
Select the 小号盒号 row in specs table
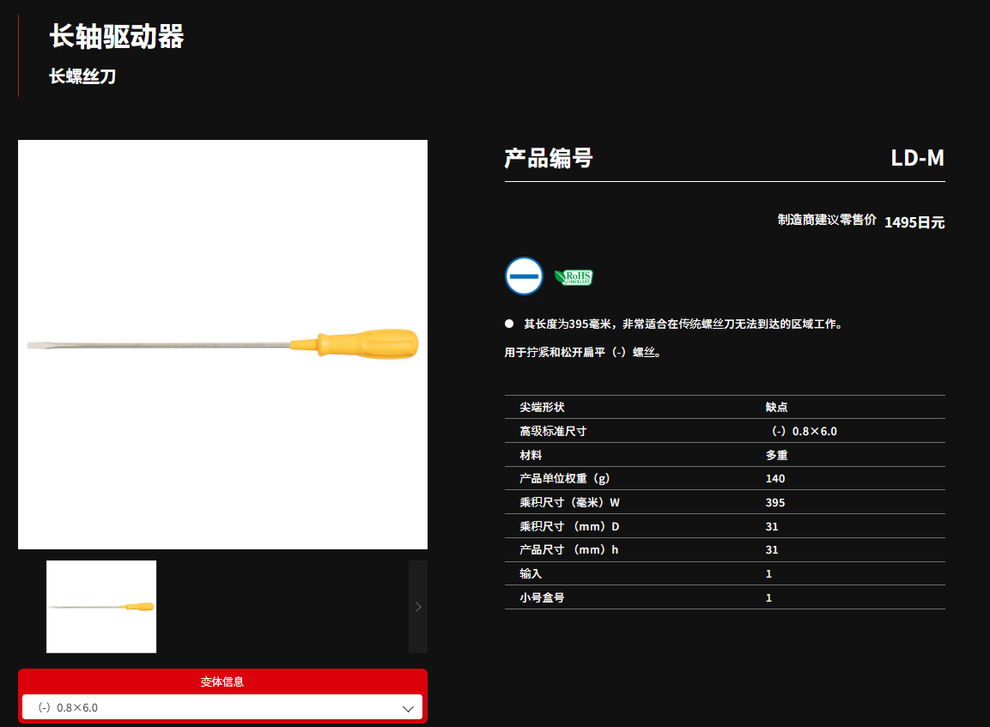pyautogui.click(x=725, y=597)
